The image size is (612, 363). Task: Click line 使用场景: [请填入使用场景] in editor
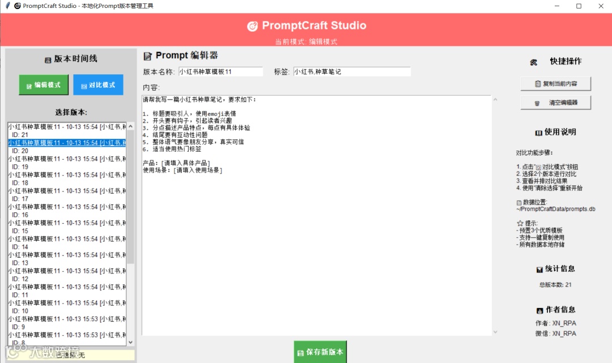[x=182, y=170]
